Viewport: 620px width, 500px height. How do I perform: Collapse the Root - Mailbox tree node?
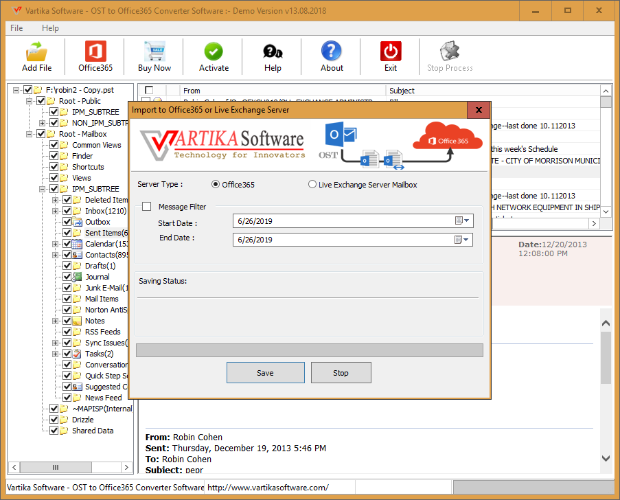(29, 134)
